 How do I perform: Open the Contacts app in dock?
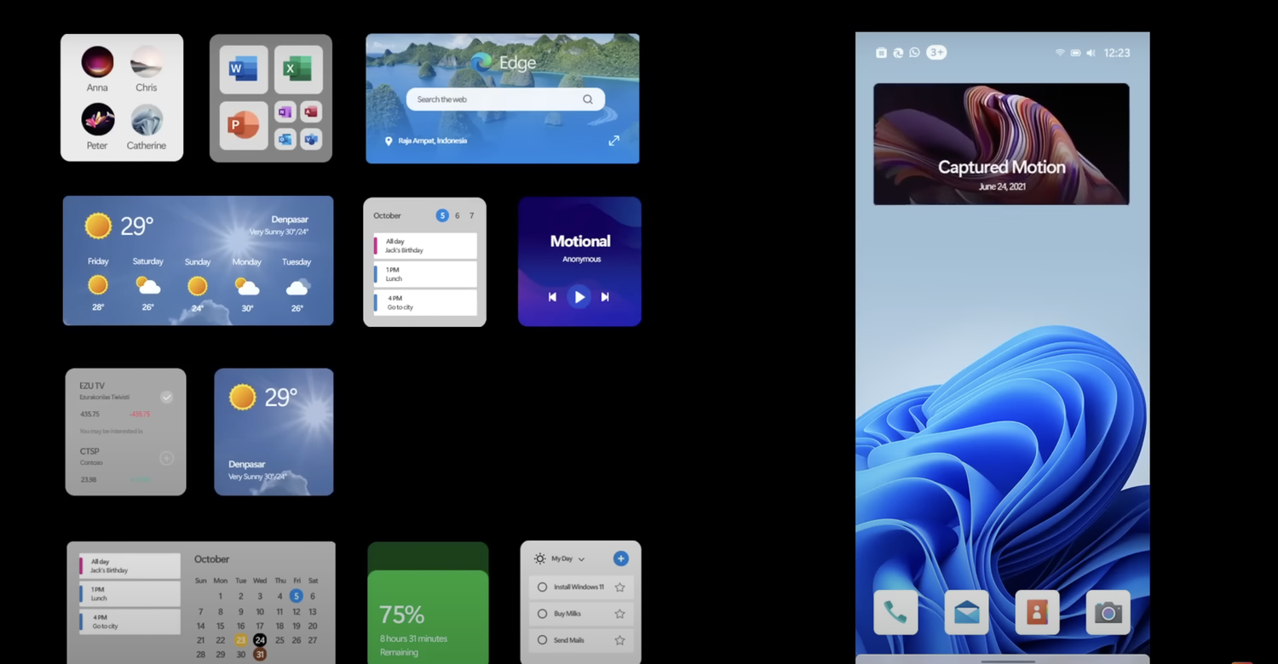[x=1037, y=612]
